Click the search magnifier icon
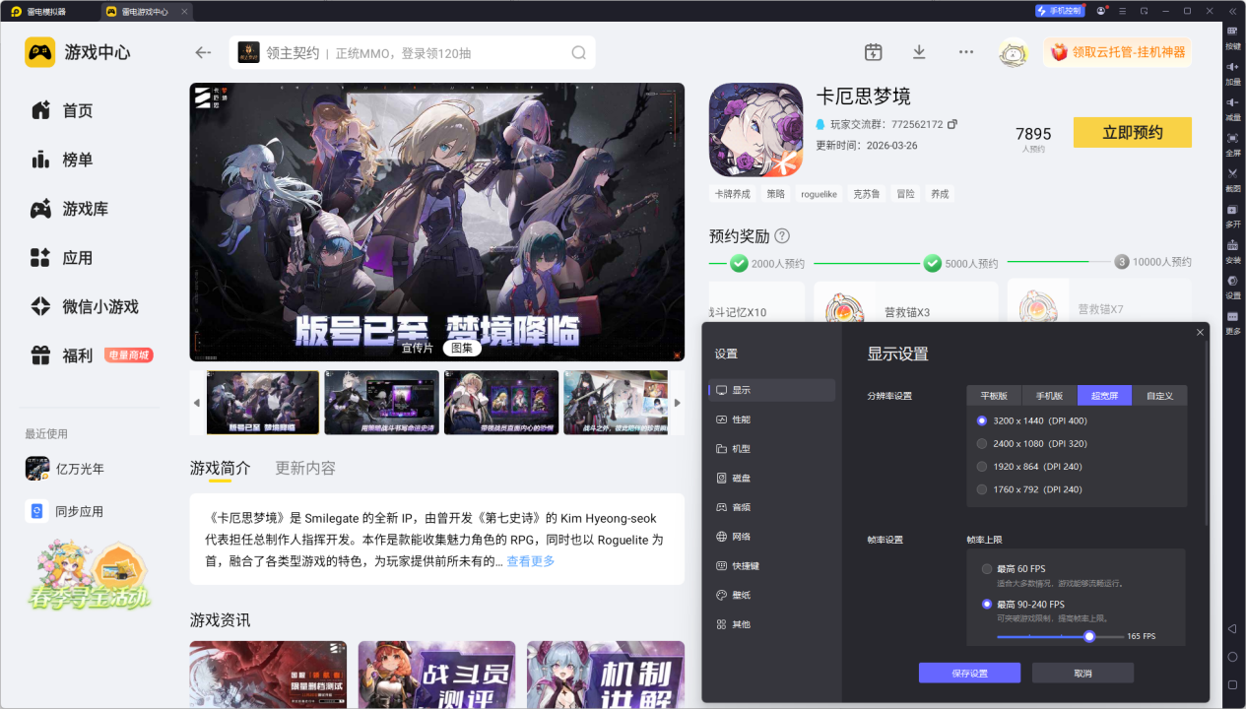1246x709 pixels. (x=579, y=53)
